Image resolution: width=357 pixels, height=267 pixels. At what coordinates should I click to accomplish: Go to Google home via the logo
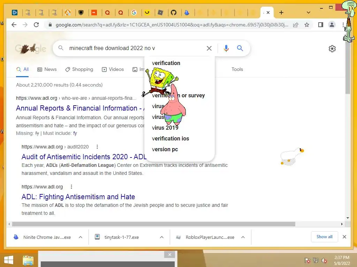[x=31, y=48]
